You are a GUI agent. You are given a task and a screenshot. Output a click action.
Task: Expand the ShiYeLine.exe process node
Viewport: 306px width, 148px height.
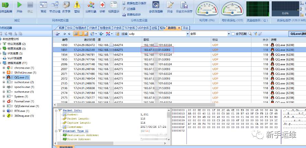[x=4, y=73]
